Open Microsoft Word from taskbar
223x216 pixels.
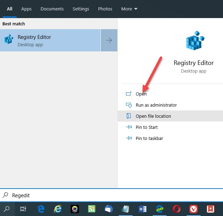point(143,209)
